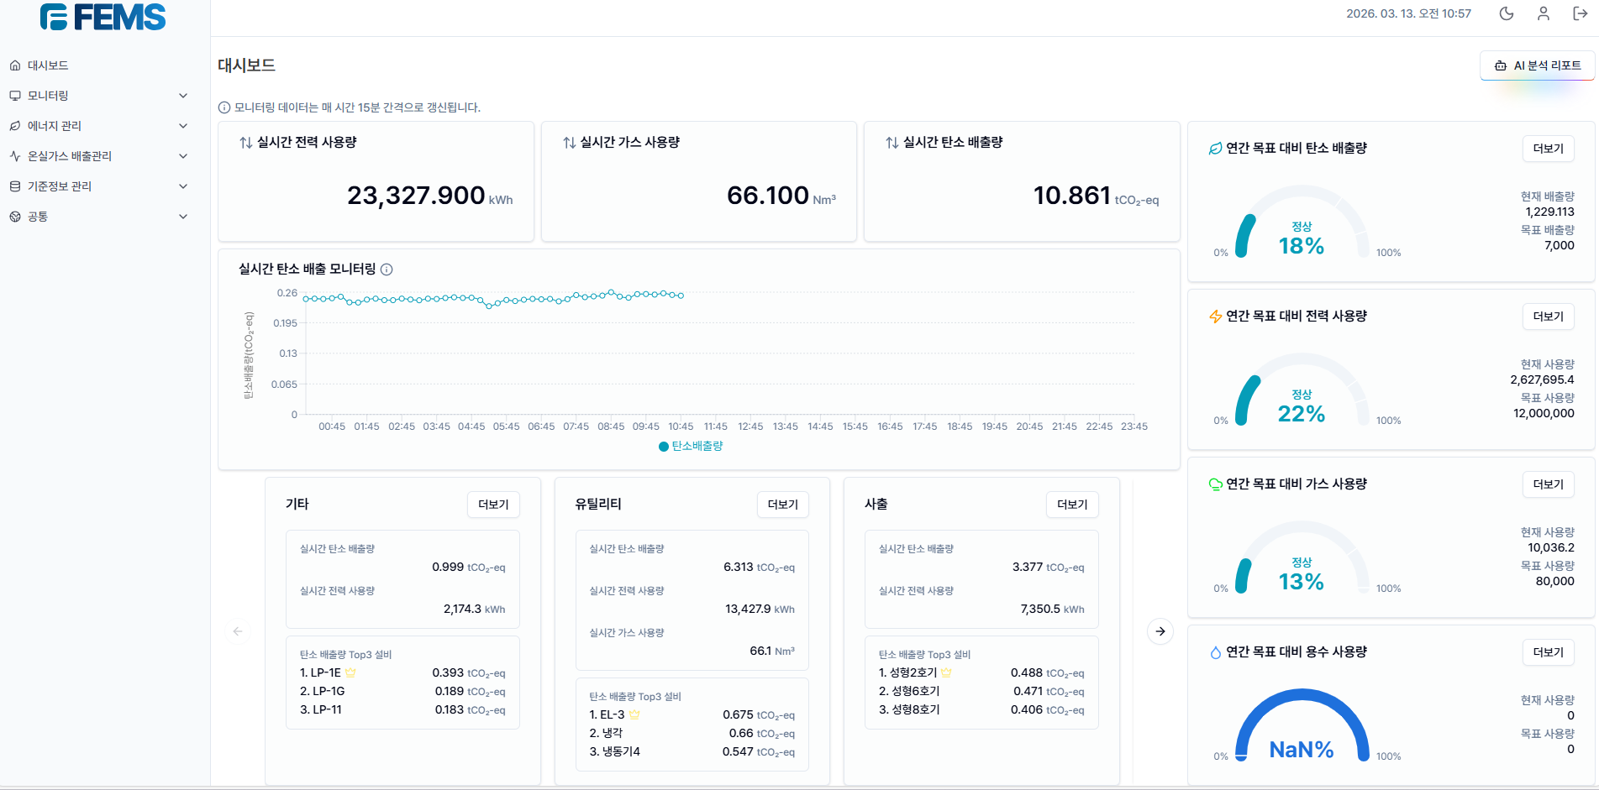Viewport: 1599px width, 790px height.
Task: Click the AI 분석 리포트 button
Action: pyautogui.click(x=1537, y=65)
